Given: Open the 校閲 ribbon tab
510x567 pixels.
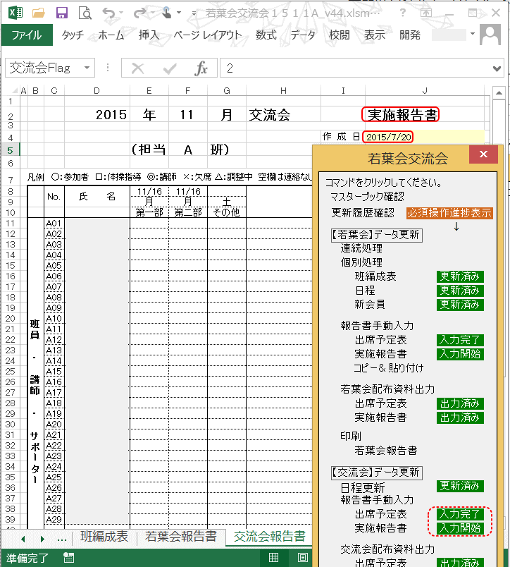Looking at the screenshot, I should pyautogui.click(x=339, y=35).
